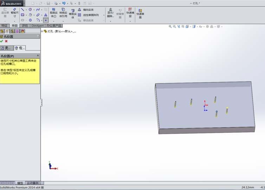
Task: Switch to the 草图 (Sketch) tab
Action: [x=14, y=26]
